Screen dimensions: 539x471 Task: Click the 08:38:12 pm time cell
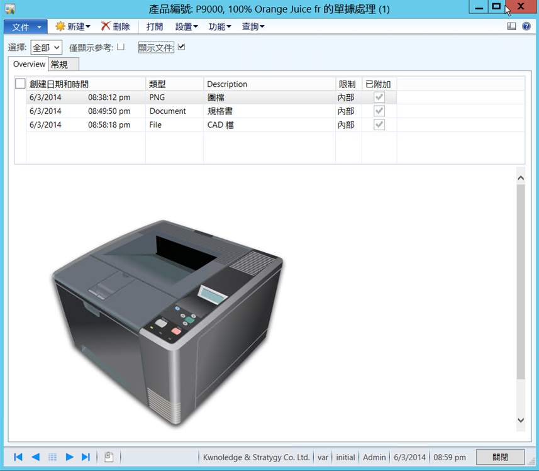click(109, 97)
